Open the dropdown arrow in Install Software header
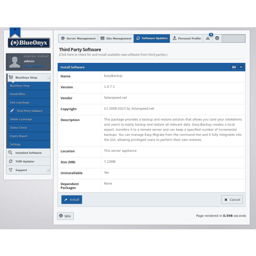Screen dimensions: 256x256 click(241, 67)
